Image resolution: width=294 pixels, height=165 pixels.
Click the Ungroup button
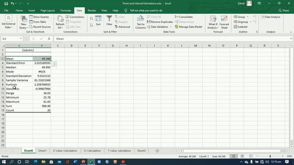[241, 22]
